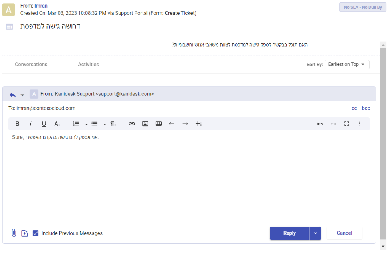Viewport: 388px width, 253px height.
Task: Toggle italic formatting
Action: [x=30, y=124]
